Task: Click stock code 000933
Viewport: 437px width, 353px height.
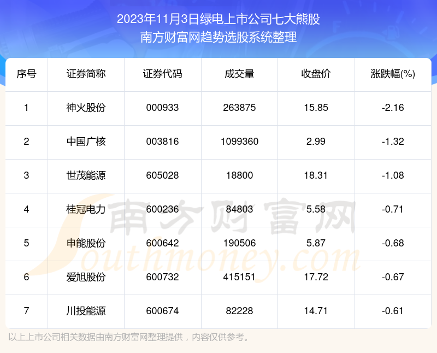Action: tap(162, 108)
